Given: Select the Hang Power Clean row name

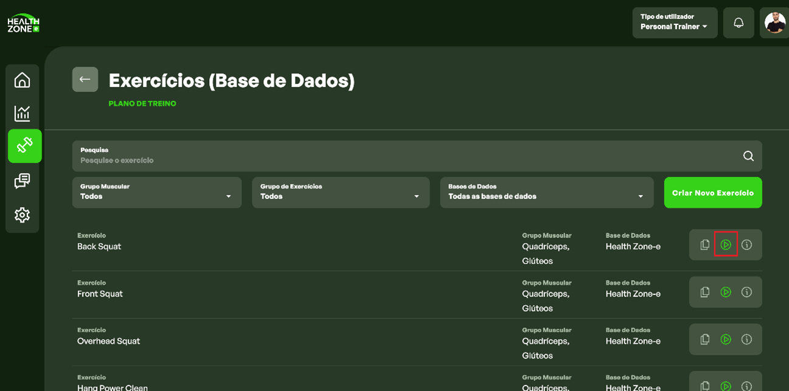Looking at the screenshot, I should (x=113, y=387).
